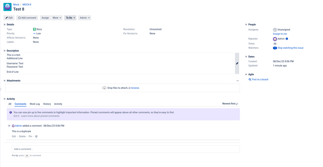323x167 pixels.
Task: Click the pencil icon in the description box
Action: pyautogui.click(x=237, y=64)
